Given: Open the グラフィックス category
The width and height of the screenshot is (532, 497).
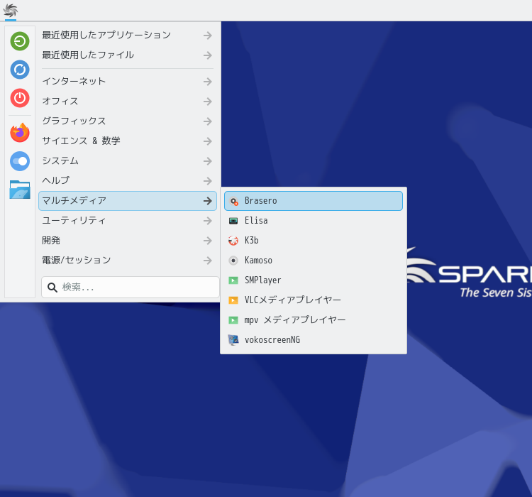Looking at the screenshot, I should (128, 121).
